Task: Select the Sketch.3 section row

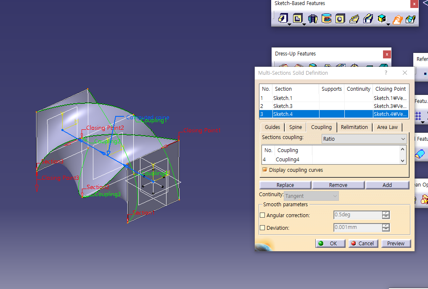Action: coord(334,106)
